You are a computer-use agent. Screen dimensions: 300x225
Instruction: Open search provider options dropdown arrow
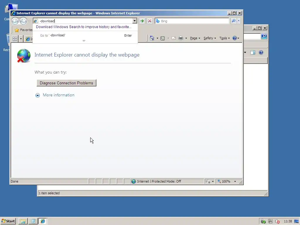(x=238, y=21)
